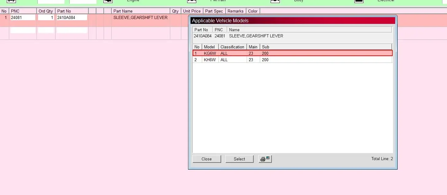Click the Applicable Vehicle Models title bar
This screenshot has height=195, width=447.
click(293, 21)
